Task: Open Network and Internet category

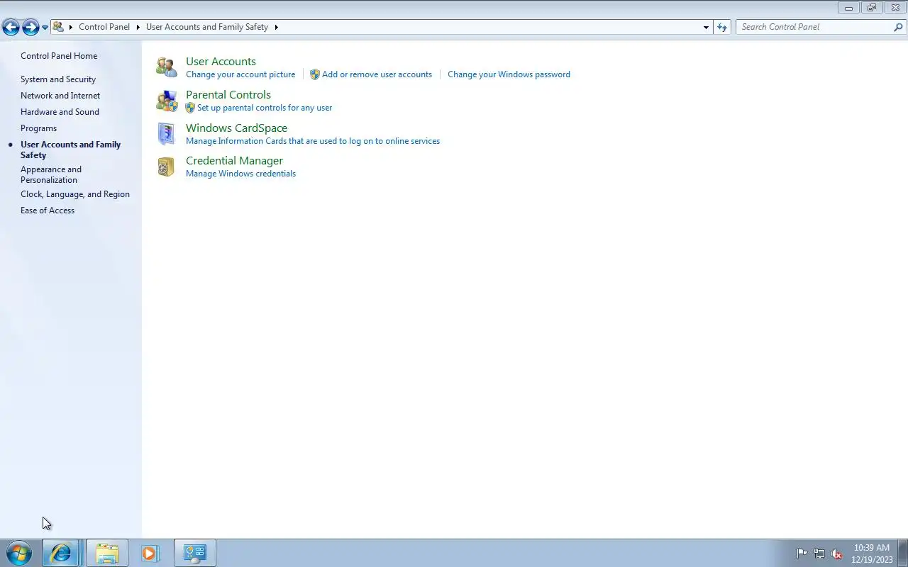Action: (60, 96)
